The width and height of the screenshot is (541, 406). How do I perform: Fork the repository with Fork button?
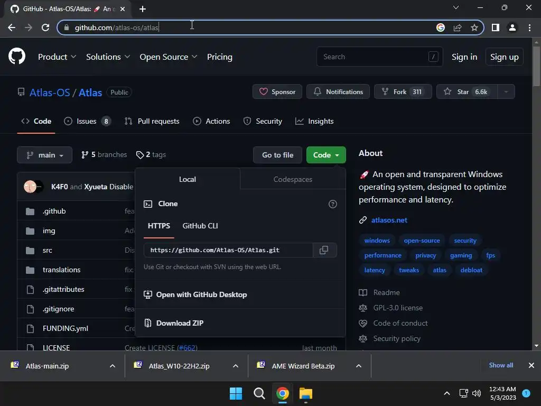403,92
